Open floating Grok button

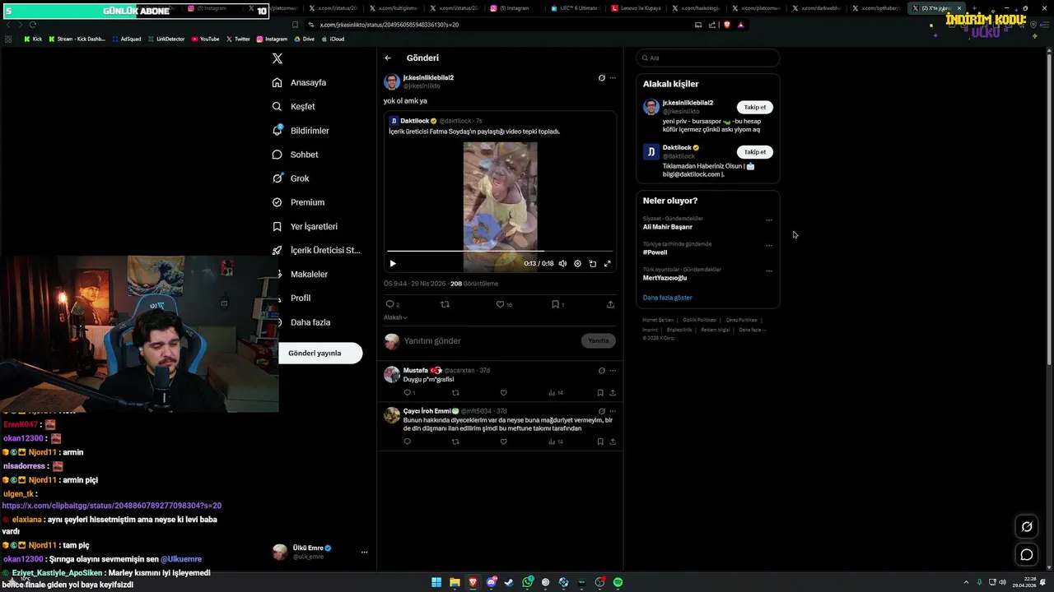(x=1027, y=526)
